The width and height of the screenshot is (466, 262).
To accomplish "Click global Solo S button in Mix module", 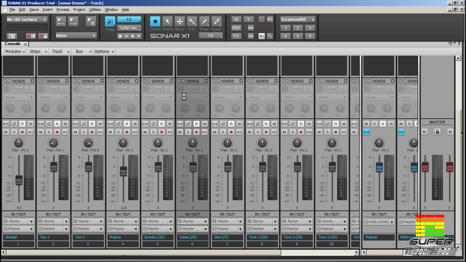I will click(249, 20).
